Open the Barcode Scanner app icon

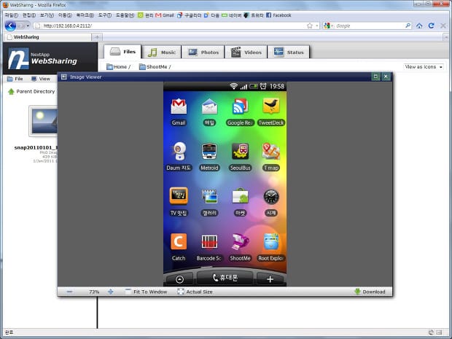click(209, 241)
